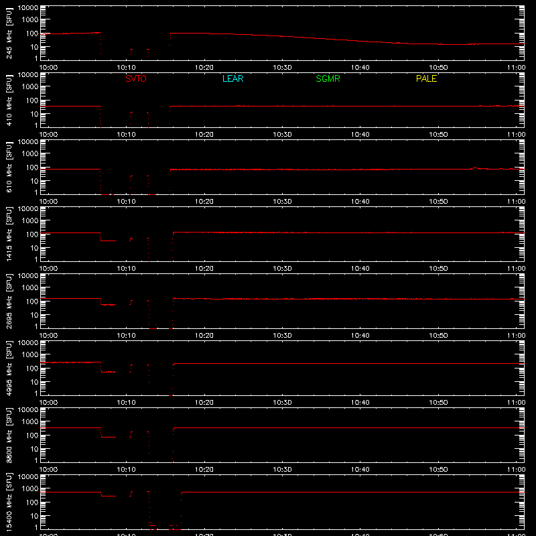Select the 610 MHz [SFU] axis title
Image resolution: width=536 pixels, height=536 pixels.
pos(9,167)
